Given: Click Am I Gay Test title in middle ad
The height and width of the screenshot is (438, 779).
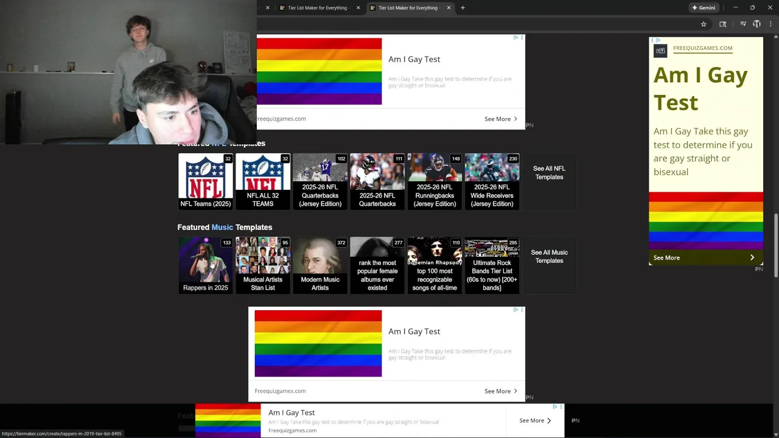Looking at the screenshot, I should coord(414,332).
